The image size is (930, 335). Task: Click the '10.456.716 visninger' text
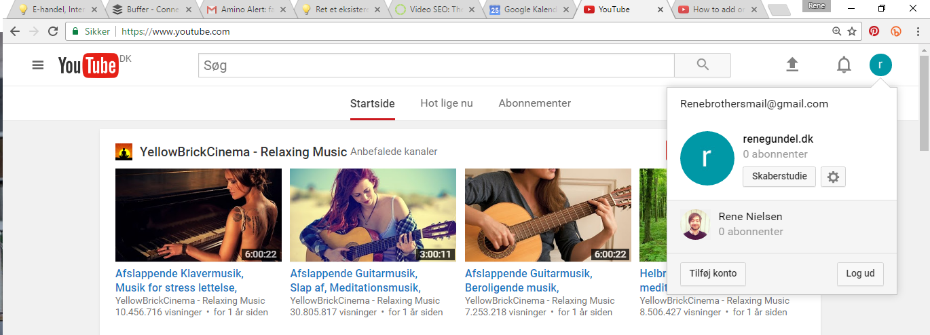159,313
